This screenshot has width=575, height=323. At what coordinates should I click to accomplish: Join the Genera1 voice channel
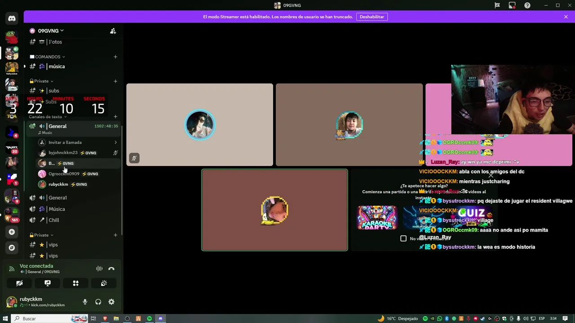click(x=73, y=198)
